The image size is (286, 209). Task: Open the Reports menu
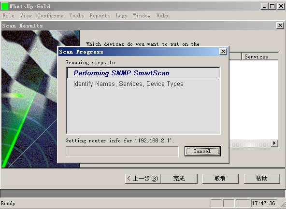tap(100, 15)
